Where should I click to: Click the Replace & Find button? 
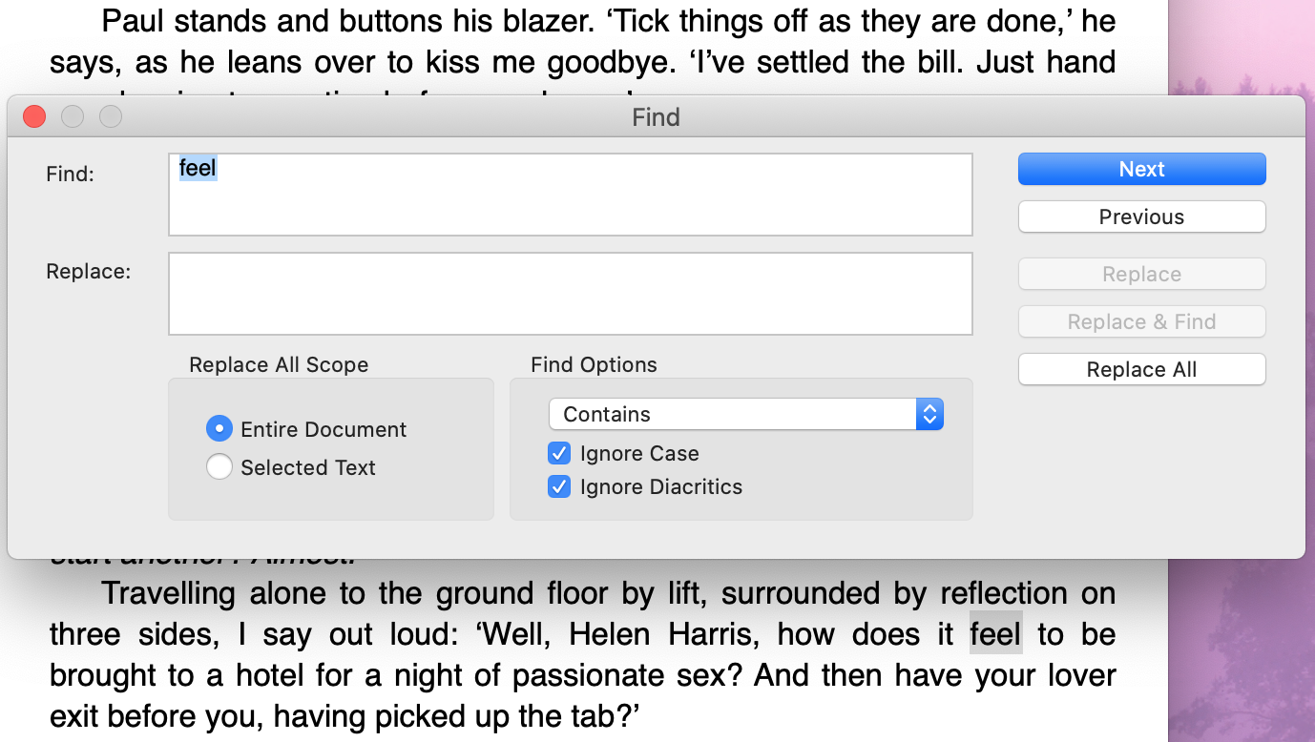(1141, 321)
